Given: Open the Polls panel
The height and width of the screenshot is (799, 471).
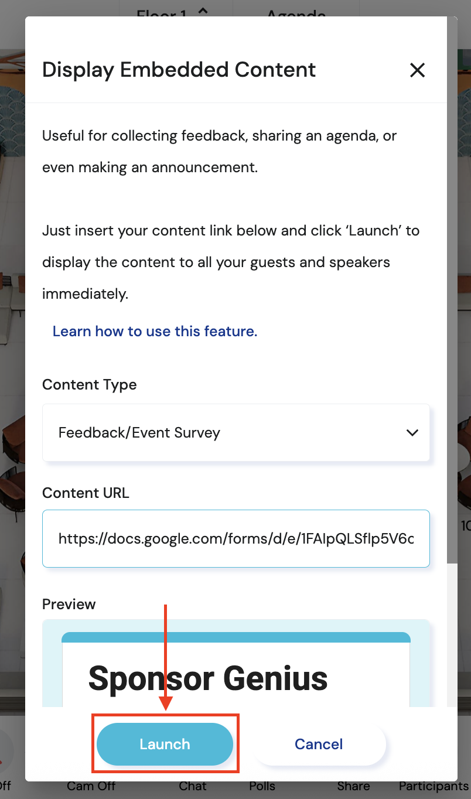Looking at the screenshot, I should (262, 786).
